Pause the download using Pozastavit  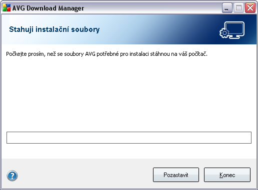[176, 175]
